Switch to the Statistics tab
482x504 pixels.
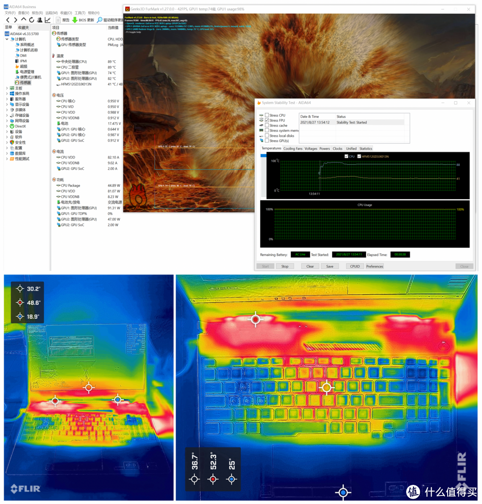[366, 148]
